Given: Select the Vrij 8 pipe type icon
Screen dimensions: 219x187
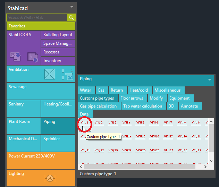Looking at the screenshot, I should click(182, 123).
